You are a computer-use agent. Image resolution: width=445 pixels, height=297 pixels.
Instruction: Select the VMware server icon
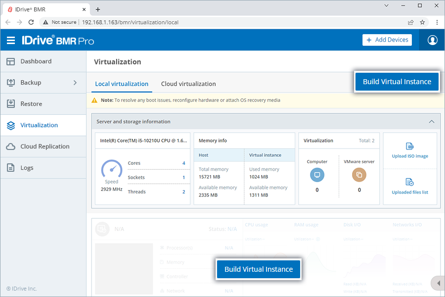point(359,175)
